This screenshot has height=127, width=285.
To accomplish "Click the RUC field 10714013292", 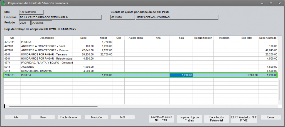I will pyautogui.click(x=31, y=12).
